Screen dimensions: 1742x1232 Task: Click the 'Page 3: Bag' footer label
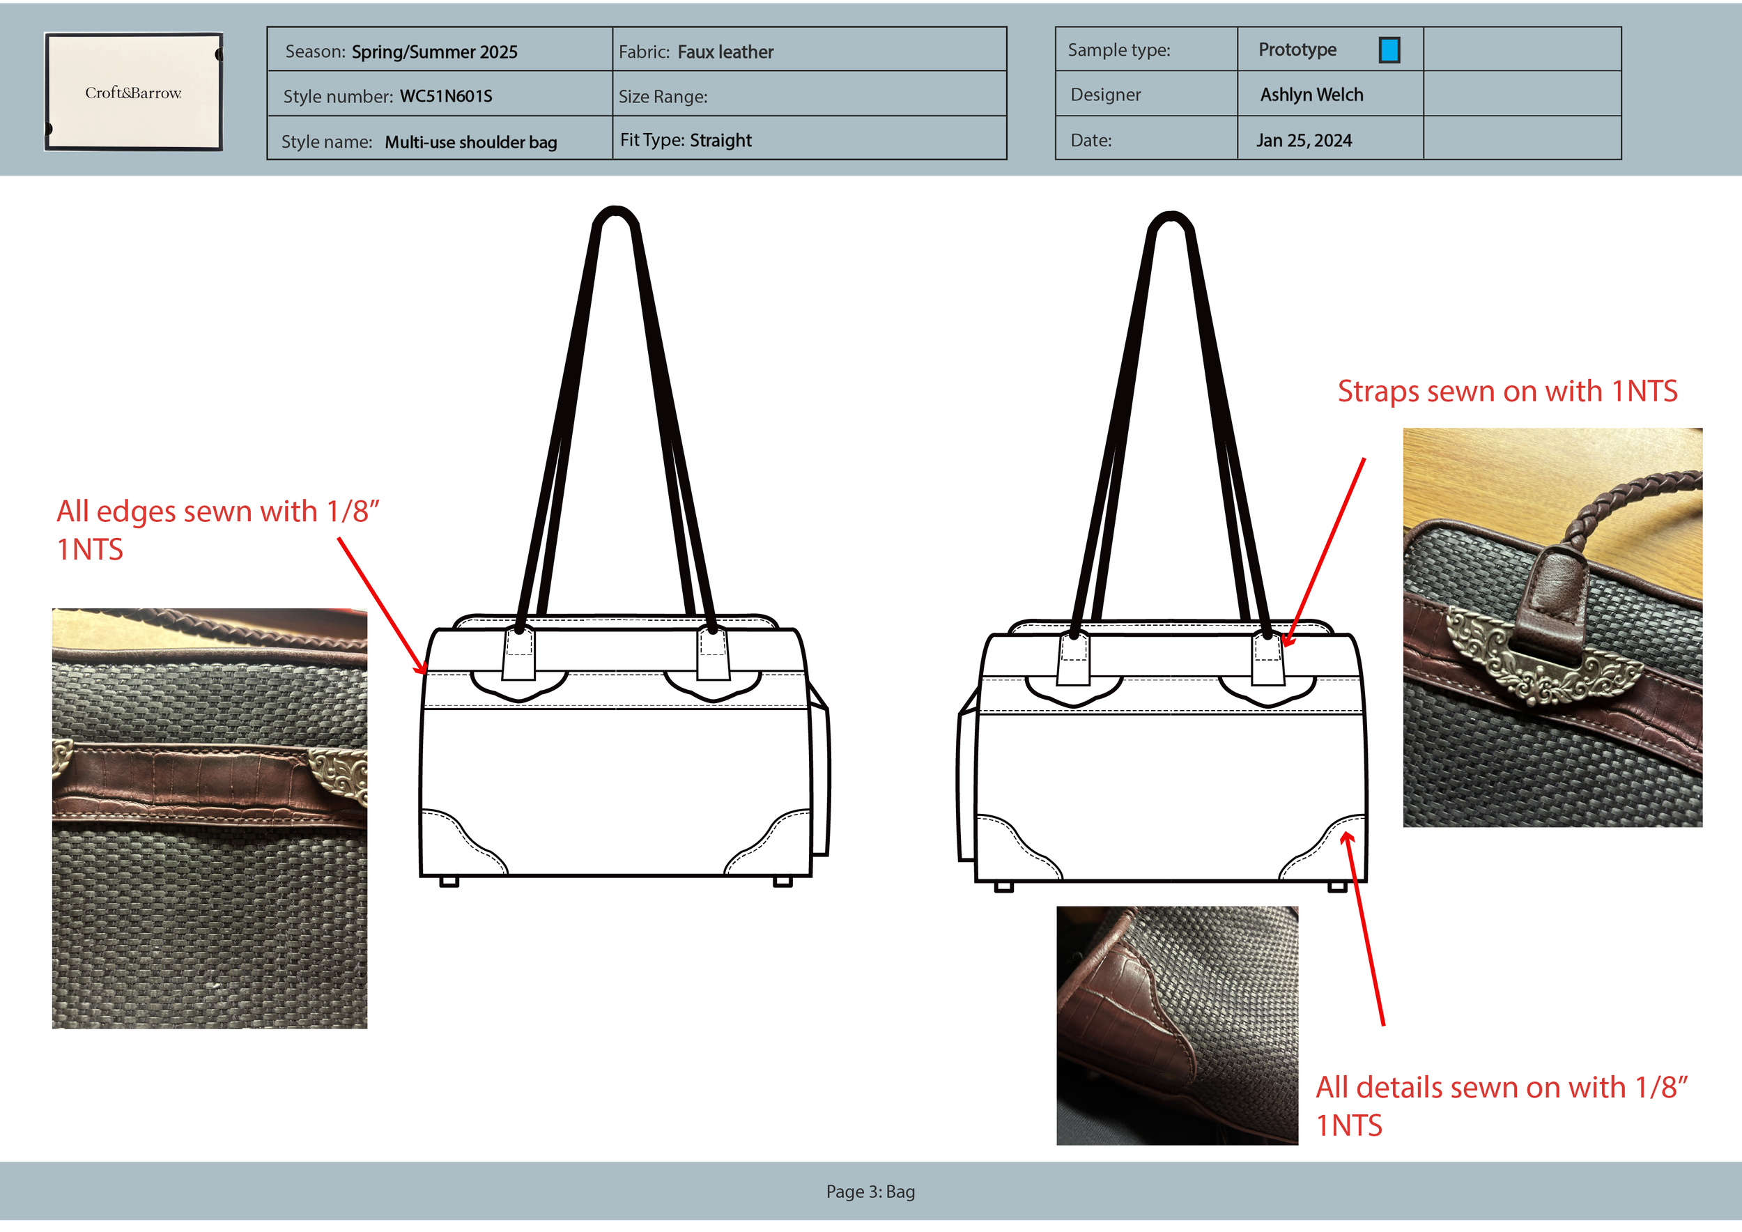pyautogui.click(x=870, y=1191)
